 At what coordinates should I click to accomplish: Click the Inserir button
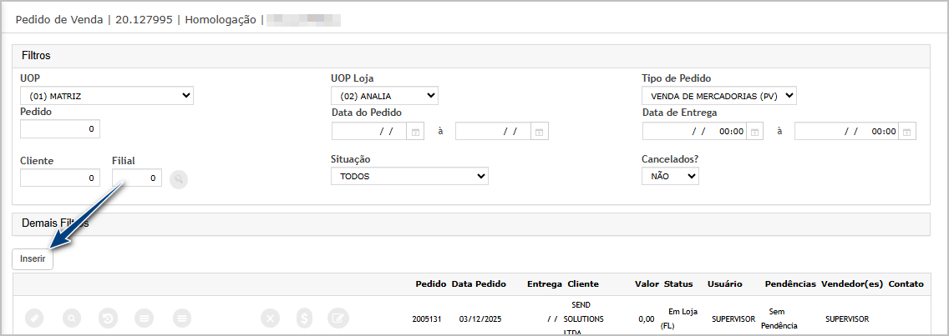tap(33, 259)
